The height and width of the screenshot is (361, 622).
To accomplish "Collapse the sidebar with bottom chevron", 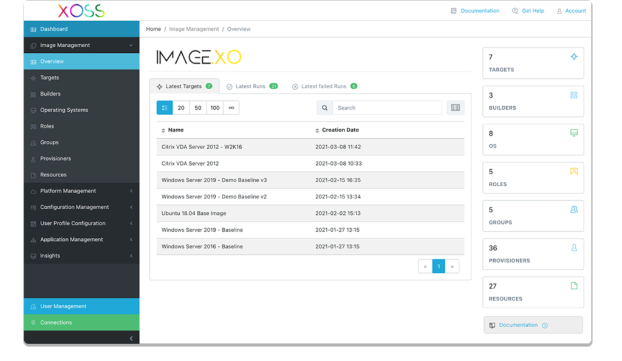I will click(x=131, y=339).
